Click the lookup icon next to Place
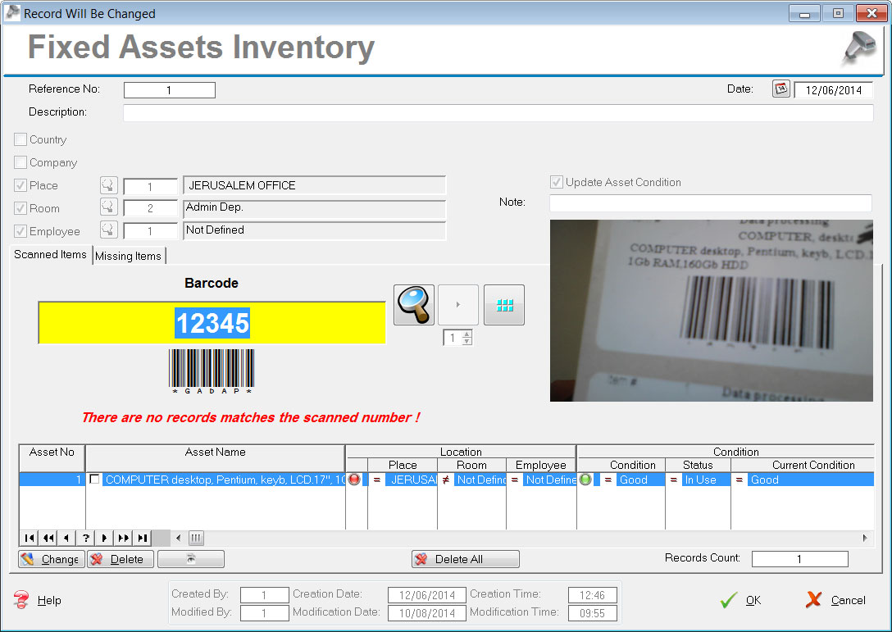 click(x=109, y=186)
